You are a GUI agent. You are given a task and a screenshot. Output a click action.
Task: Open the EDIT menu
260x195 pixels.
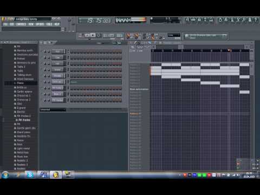click(12, 24)
